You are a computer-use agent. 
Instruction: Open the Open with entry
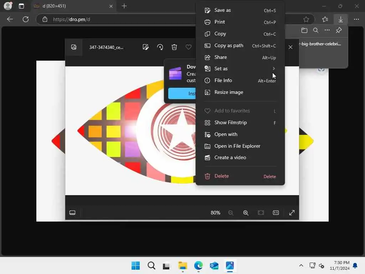(240, 135)
